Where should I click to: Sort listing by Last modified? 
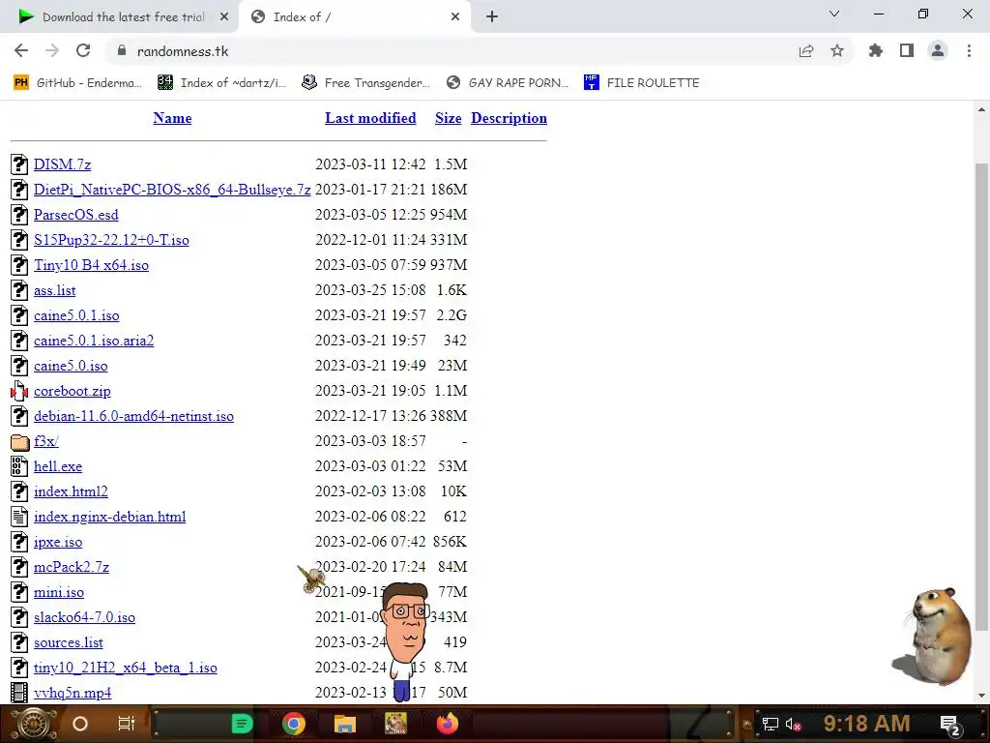(x=370, y=118)
